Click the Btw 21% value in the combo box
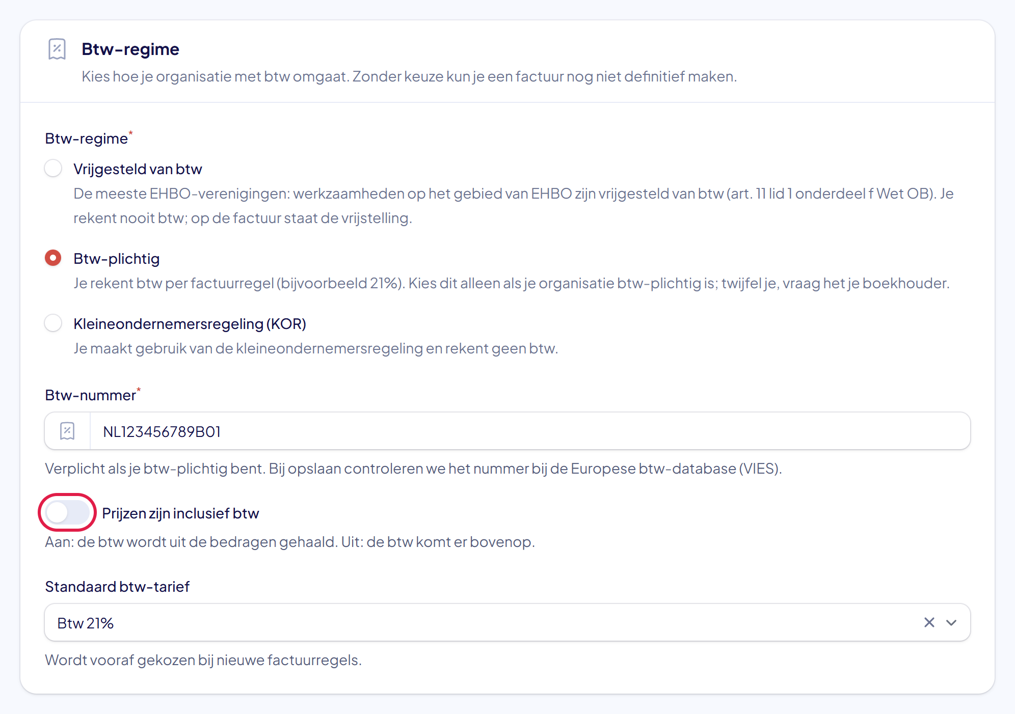Screen dimensions: 1015x714 (86, 623)
